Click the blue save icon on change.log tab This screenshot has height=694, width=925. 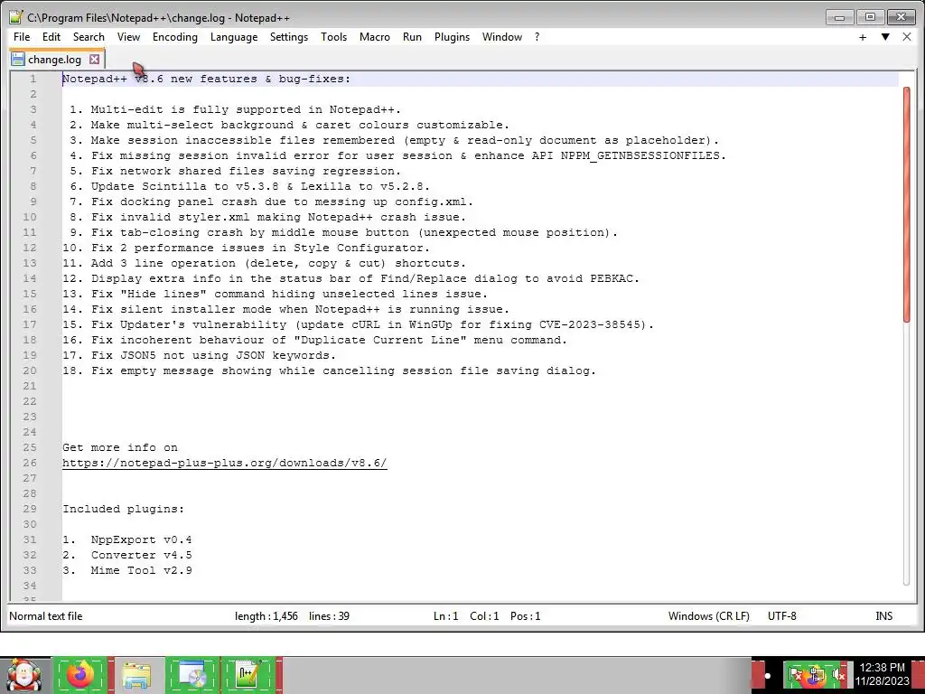pos(18,59)
